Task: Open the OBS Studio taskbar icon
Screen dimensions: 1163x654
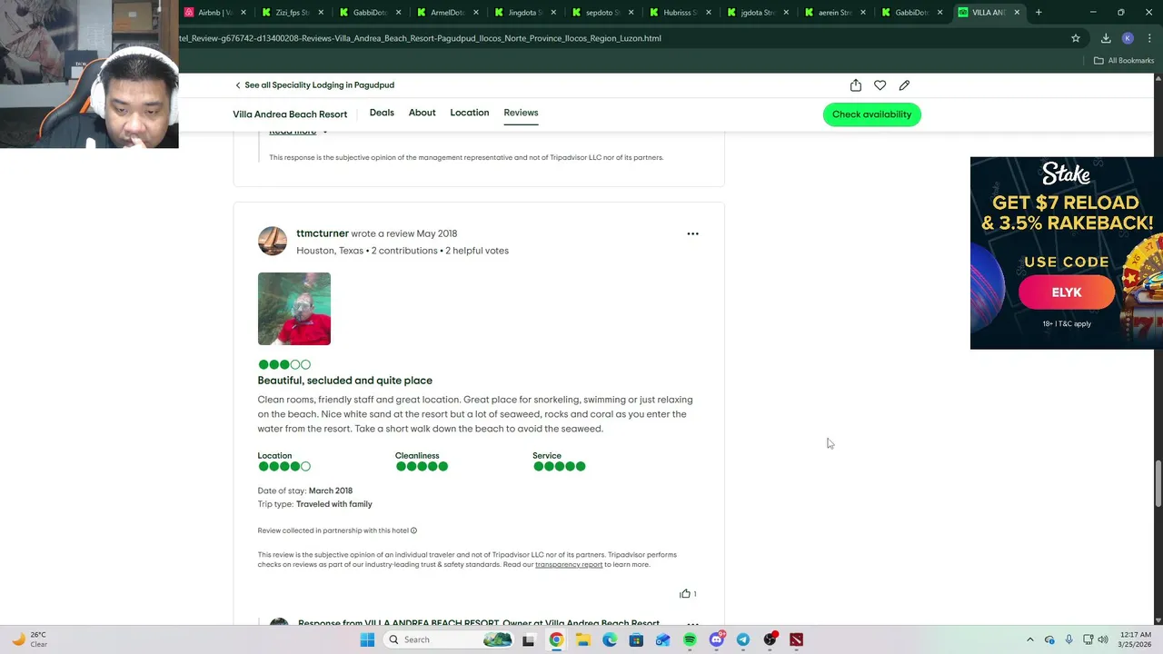Action: click(x=770, y=639)
